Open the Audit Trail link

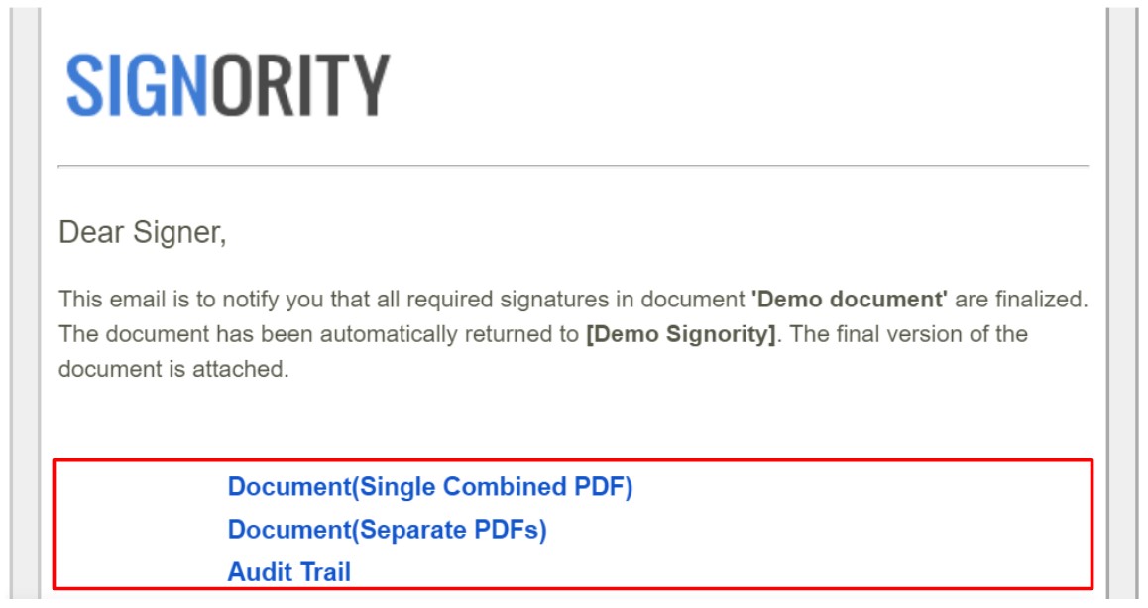coord(289,571)
